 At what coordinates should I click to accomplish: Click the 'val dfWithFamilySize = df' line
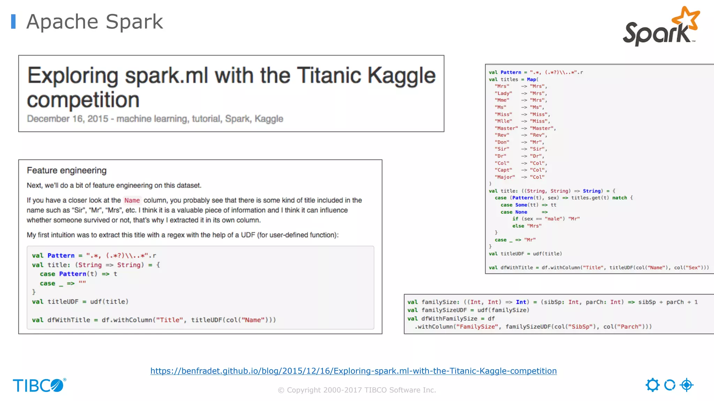(x=451, y=319)
